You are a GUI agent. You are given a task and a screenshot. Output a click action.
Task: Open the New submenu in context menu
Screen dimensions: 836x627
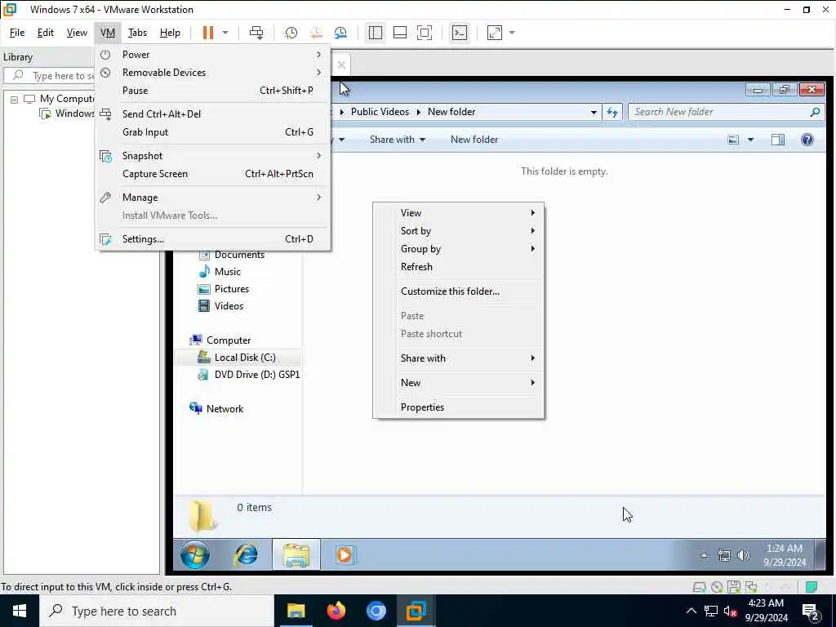coord(459,383)
